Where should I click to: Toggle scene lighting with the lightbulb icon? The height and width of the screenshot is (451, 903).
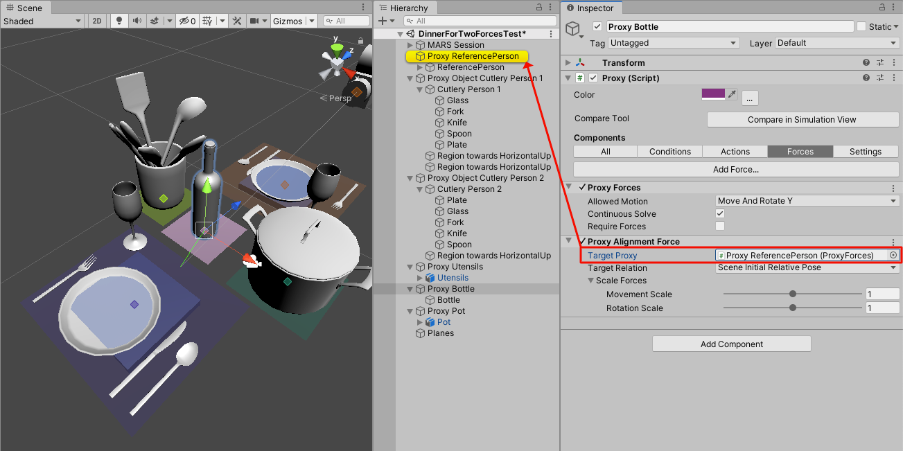coord(120,21)
